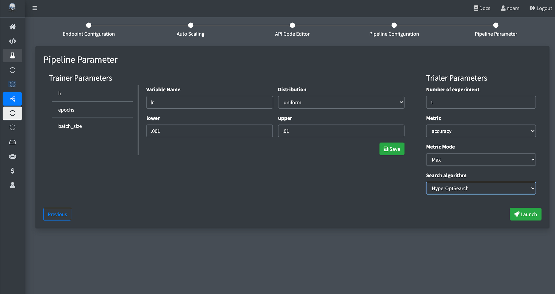Change Search algorithm from HyperOptSearch
555x294 pixels.
point(481,188)
